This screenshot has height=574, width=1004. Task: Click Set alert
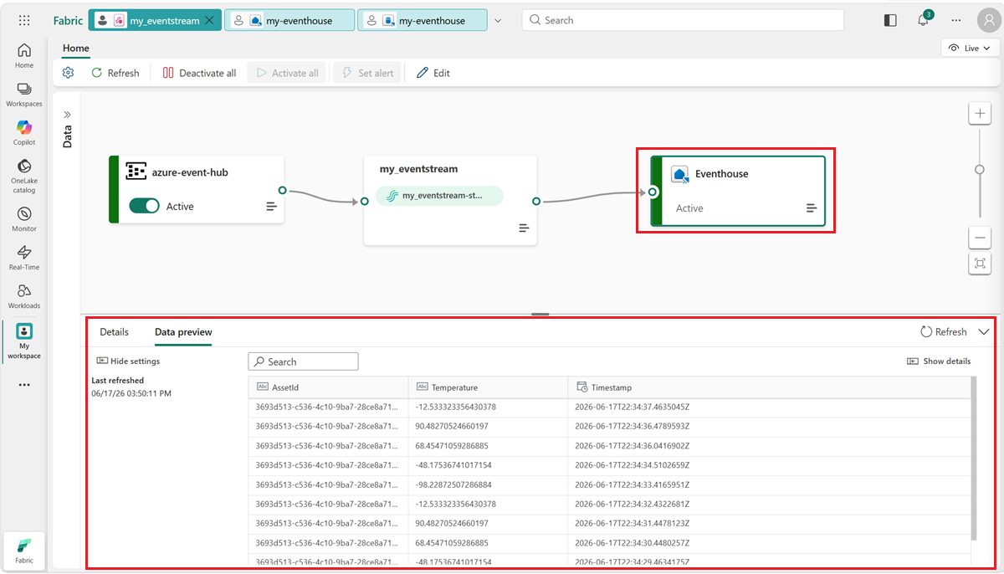[367, 73]
